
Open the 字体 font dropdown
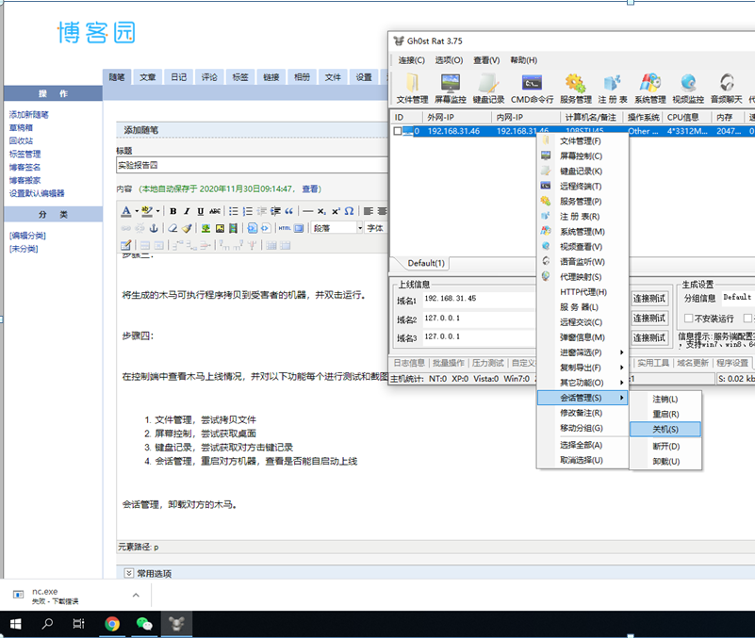coord(376,228)
